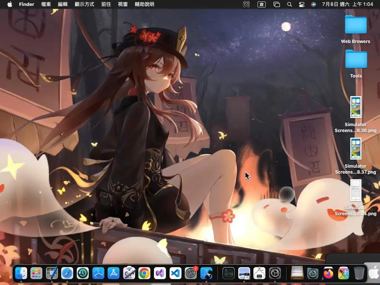Image resolution: width=380 pixels, height=285 pixels.
Task: Launch Xcode hammer icon in the Dock
Action: point(206,273)
